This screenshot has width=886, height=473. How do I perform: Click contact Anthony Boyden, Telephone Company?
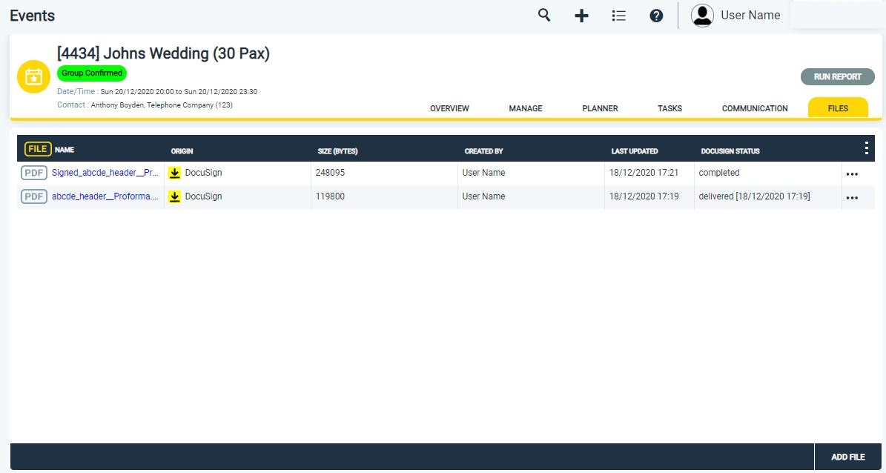click(x=162, y=105)
